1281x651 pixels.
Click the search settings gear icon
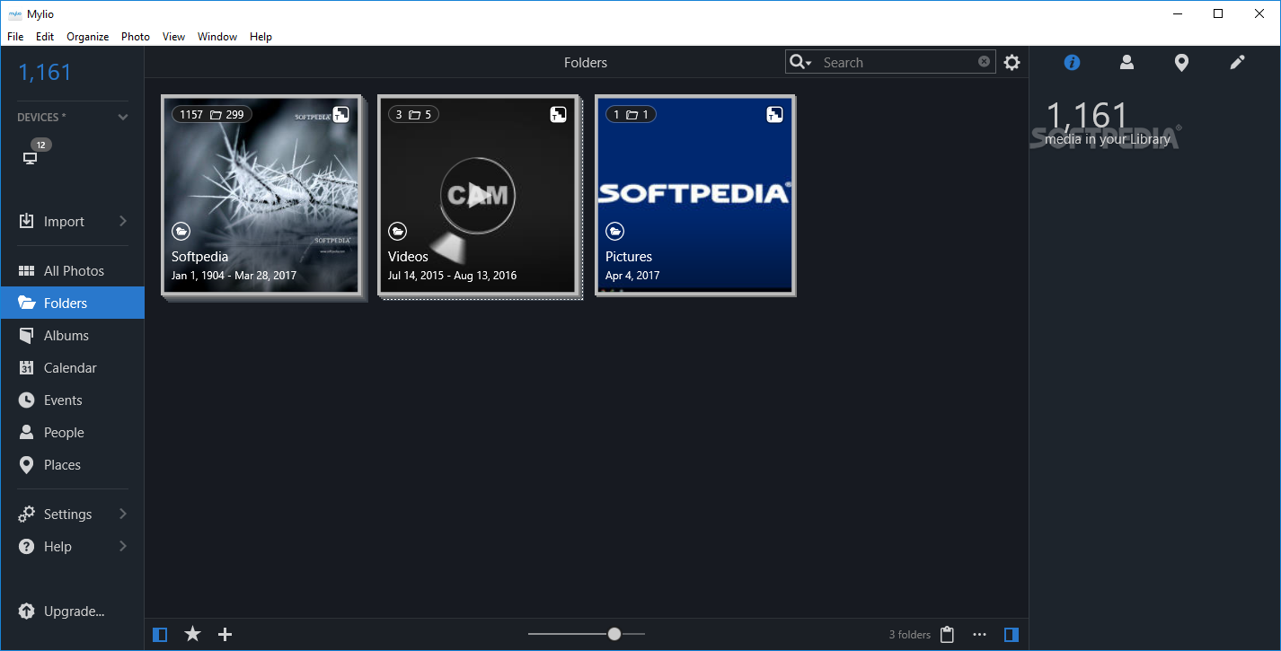tap(1012, 62)
